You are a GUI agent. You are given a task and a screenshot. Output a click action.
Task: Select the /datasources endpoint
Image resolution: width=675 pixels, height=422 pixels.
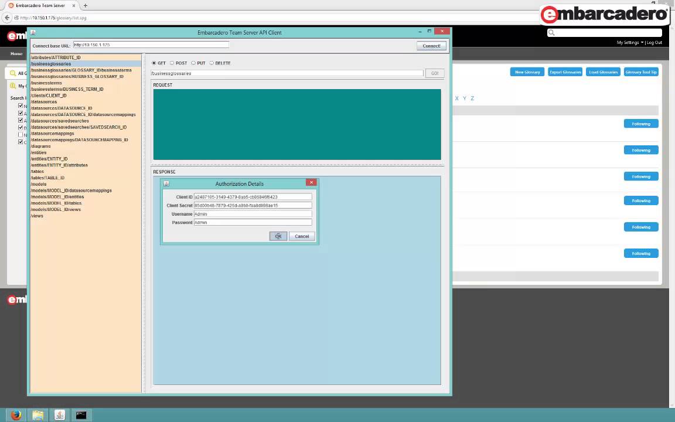43,101
